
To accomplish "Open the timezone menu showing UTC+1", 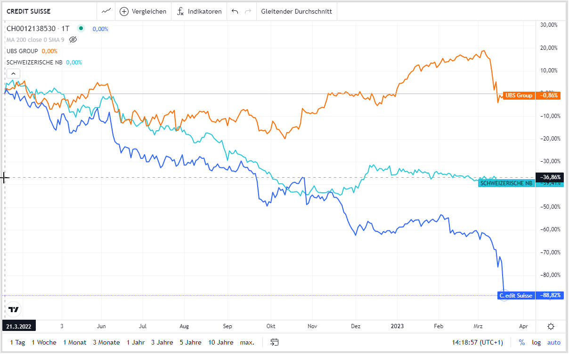I will point(476,342).
